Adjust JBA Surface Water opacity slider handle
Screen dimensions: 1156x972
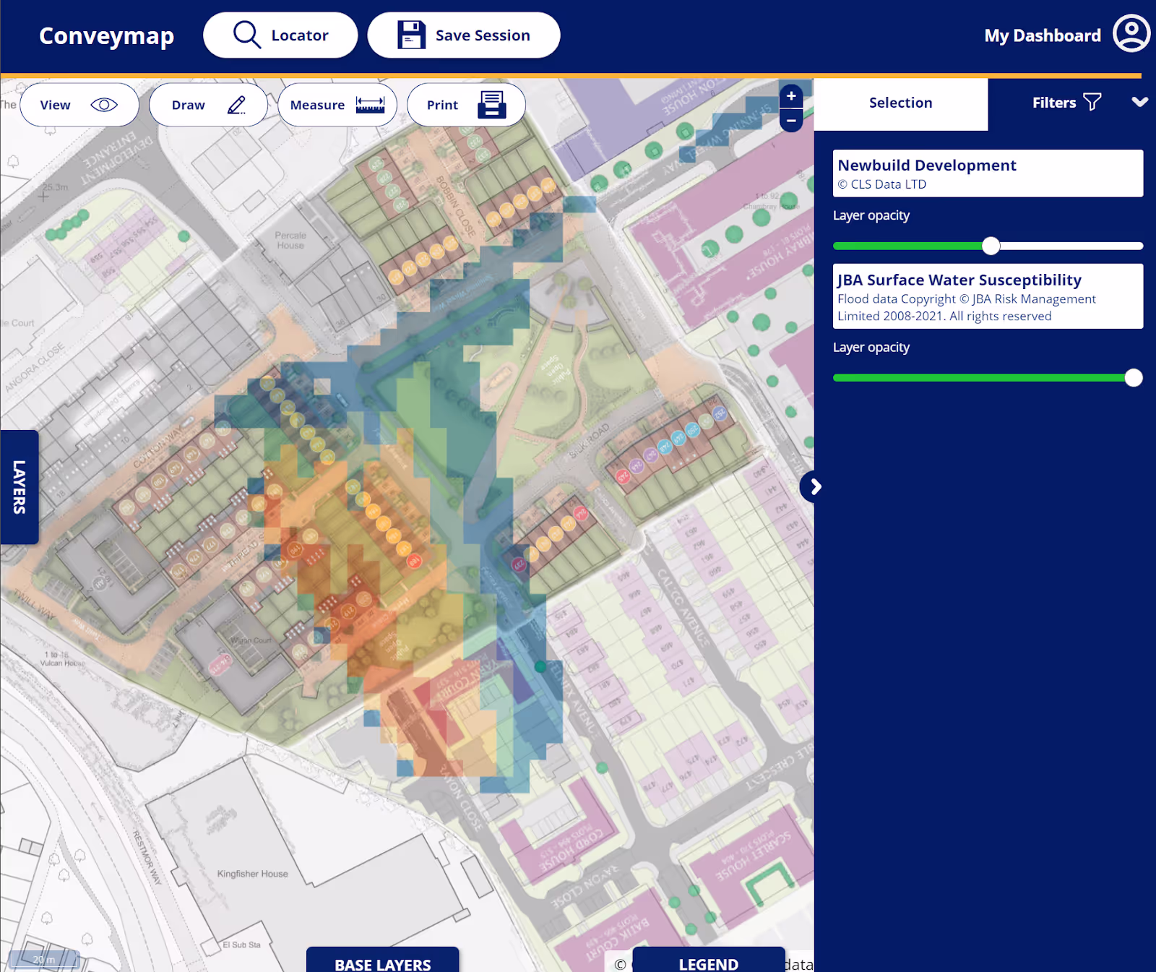tap(1134, 377)
